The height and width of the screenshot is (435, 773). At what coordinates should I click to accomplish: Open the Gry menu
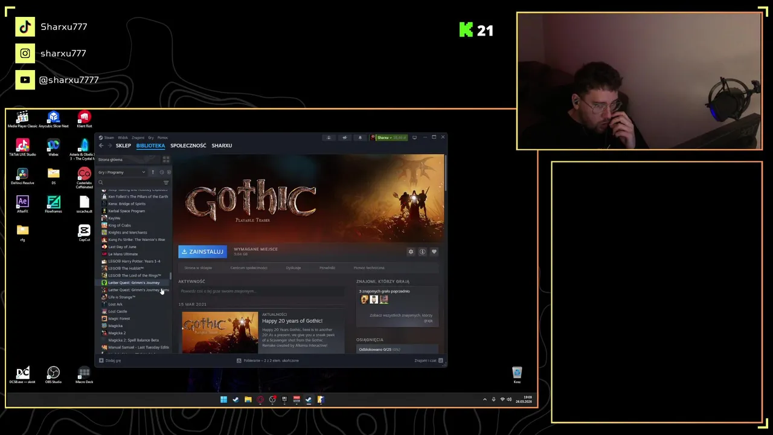[151, 138]
